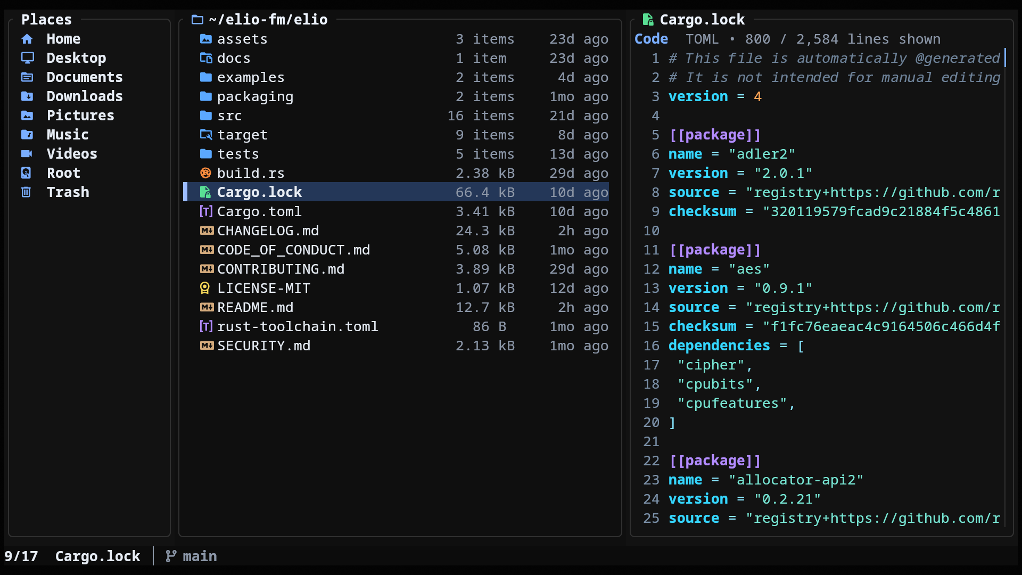Click the LICENSE-MIT ribbon icon

pyautogui.click(x=205, y=288)
